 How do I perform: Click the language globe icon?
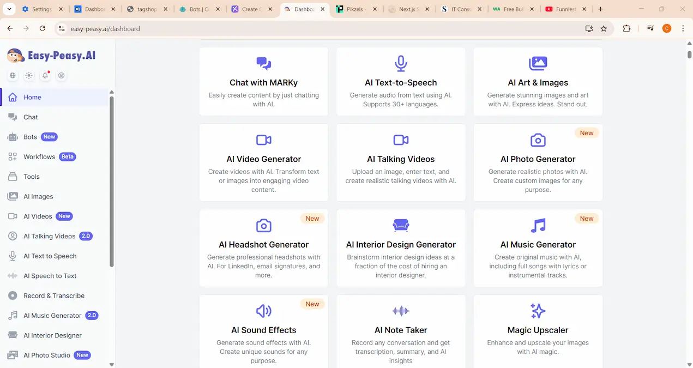pos(13,76)
